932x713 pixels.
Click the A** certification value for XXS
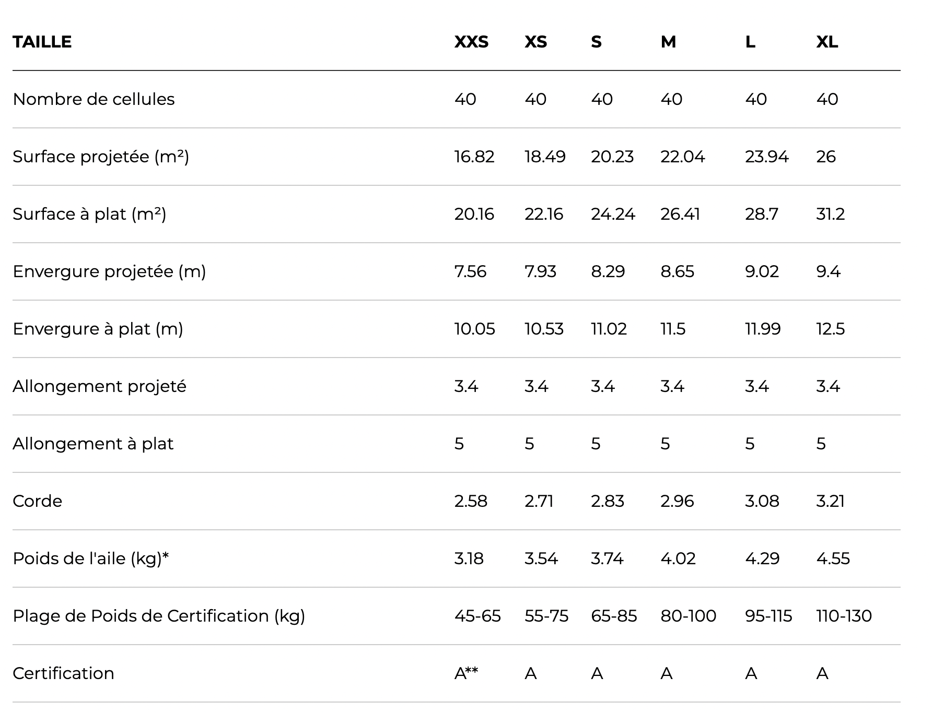tap(466, 673)
